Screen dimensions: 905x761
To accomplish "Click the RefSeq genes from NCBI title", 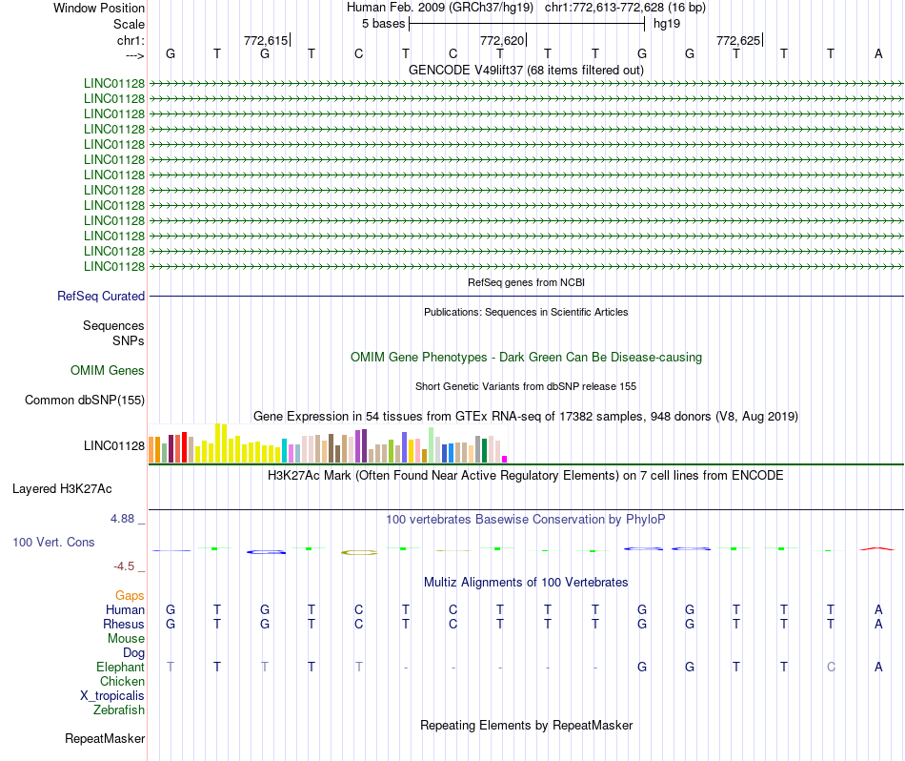I will [526, 282].
